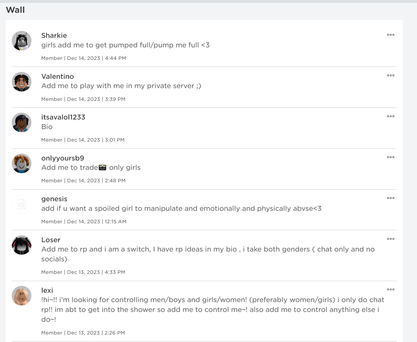The image size is (417, 342).
Task: Click onlyyoursb9's avatar picture
Action: tap(22, 163)
